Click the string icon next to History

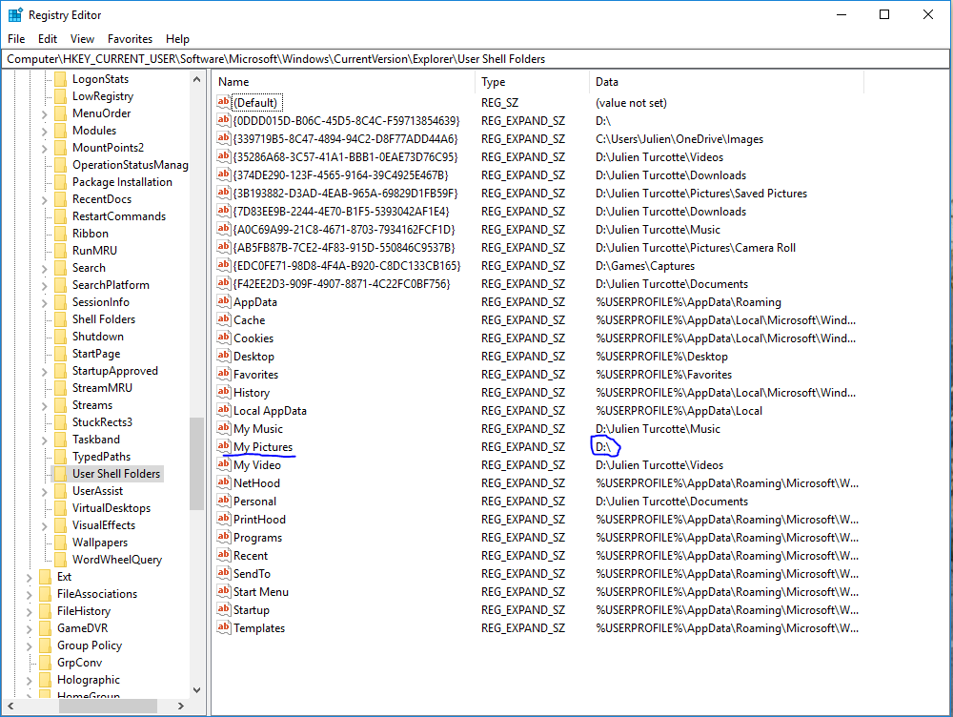click(224, 392)
